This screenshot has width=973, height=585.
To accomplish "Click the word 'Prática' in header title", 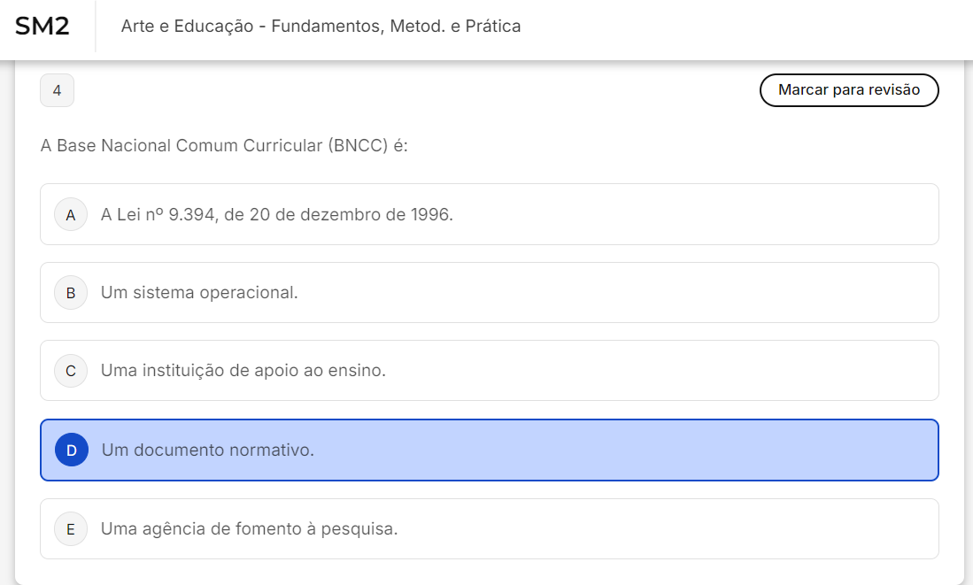I will tap(492, 27).
